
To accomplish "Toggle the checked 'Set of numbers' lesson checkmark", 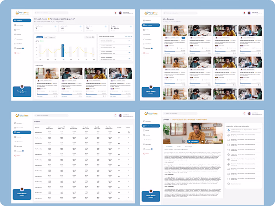I will (x=229, y=130).
